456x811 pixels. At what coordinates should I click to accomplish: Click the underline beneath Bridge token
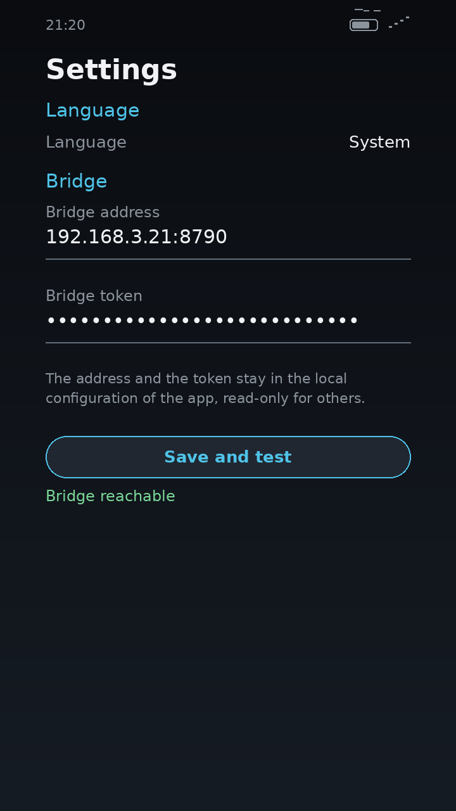[x=228, y=343]
